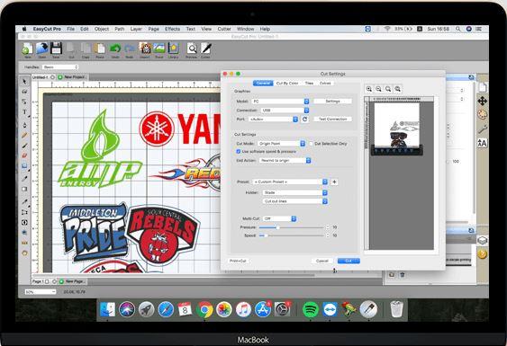Click the Cutter blade toolbar icon
Image resolution: width=507 pixels, height=346 pixels.
coord(205,49)
